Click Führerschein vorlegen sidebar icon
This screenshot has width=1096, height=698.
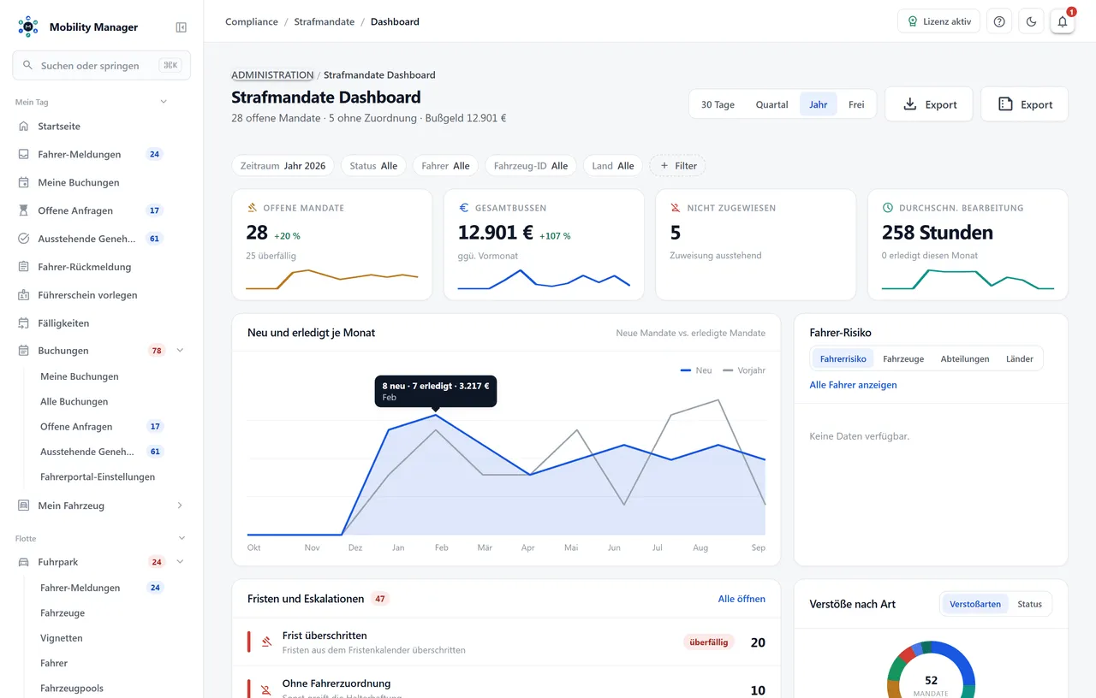(x=24, y=295)
